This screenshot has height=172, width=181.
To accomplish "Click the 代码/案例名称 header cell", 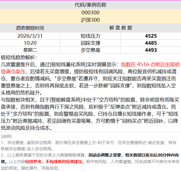I will pos(90,5).
